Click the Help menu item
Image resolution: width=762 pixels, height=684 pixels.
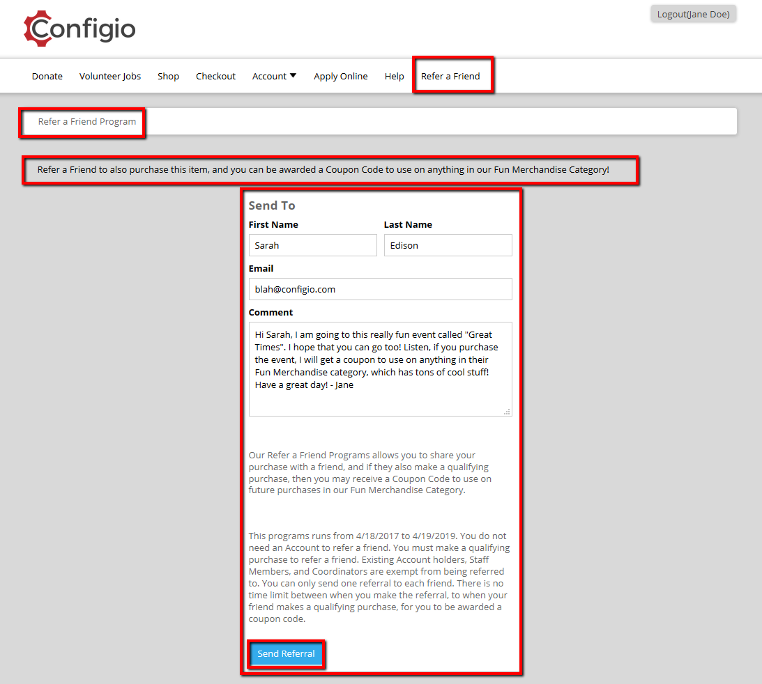click(394, 76)
